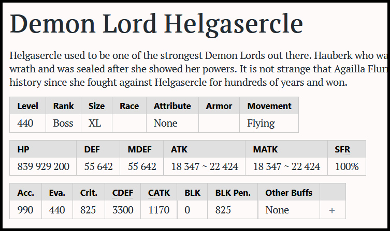Expand the plus icon beside Other Buffs

coord(332,210)
